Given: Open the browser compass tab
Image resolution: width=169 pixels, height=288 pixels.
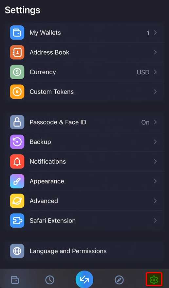Looking at the screenshot, I should click(x=119, y=280).
